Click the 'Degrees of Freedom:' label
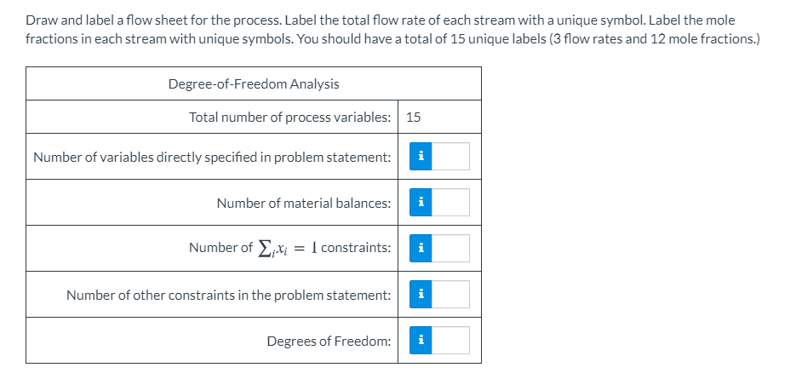Viewport: 796px width, 379px height. 329,341
